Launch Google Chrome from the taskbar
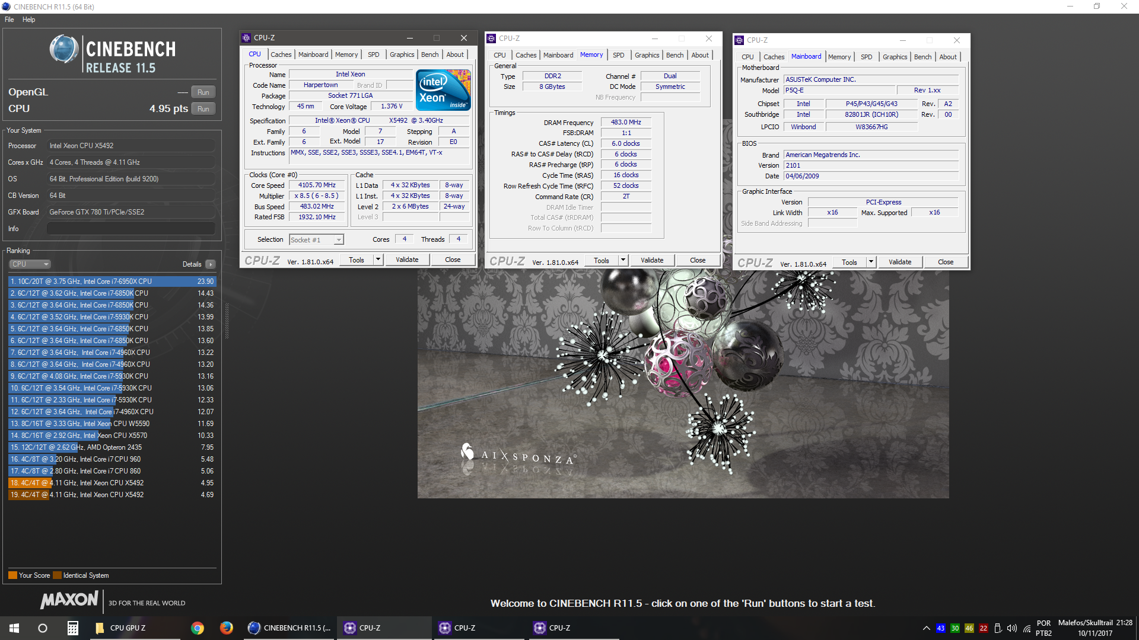Screen dimensions: 1139x640 [198, 628]
